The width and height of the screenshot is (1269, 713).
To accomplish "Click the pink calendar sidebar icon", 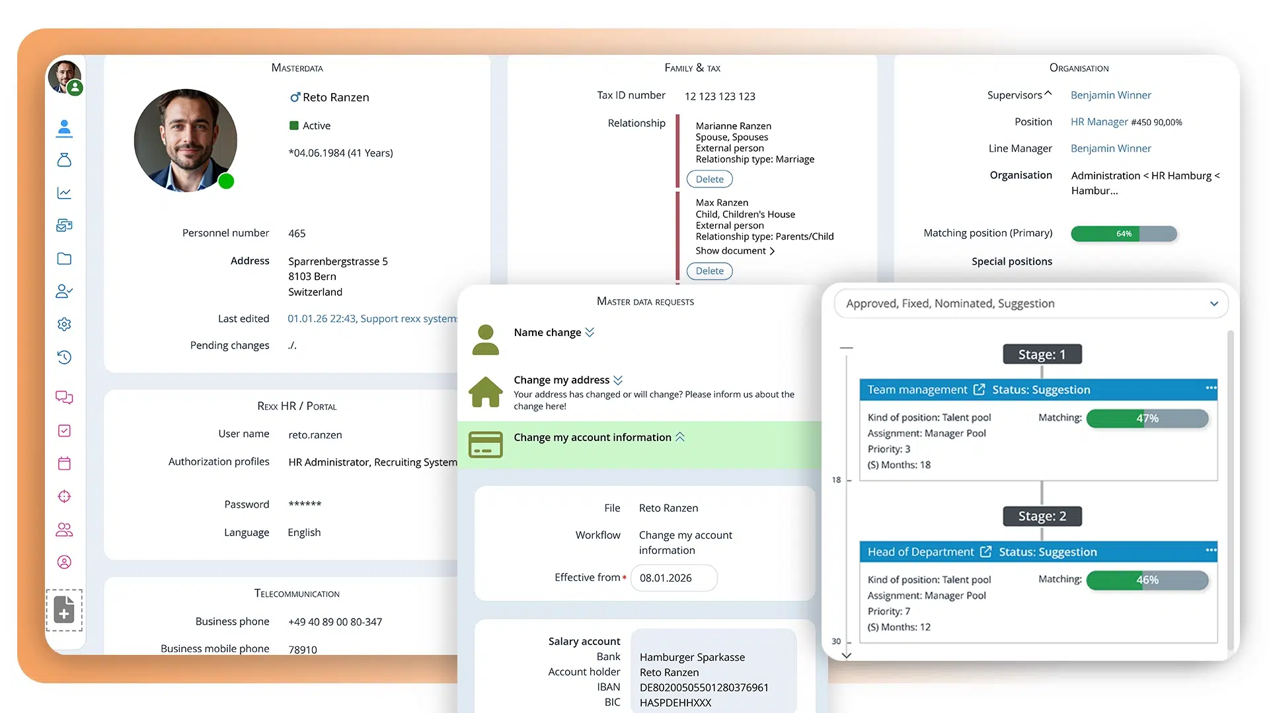I will 64,463.
